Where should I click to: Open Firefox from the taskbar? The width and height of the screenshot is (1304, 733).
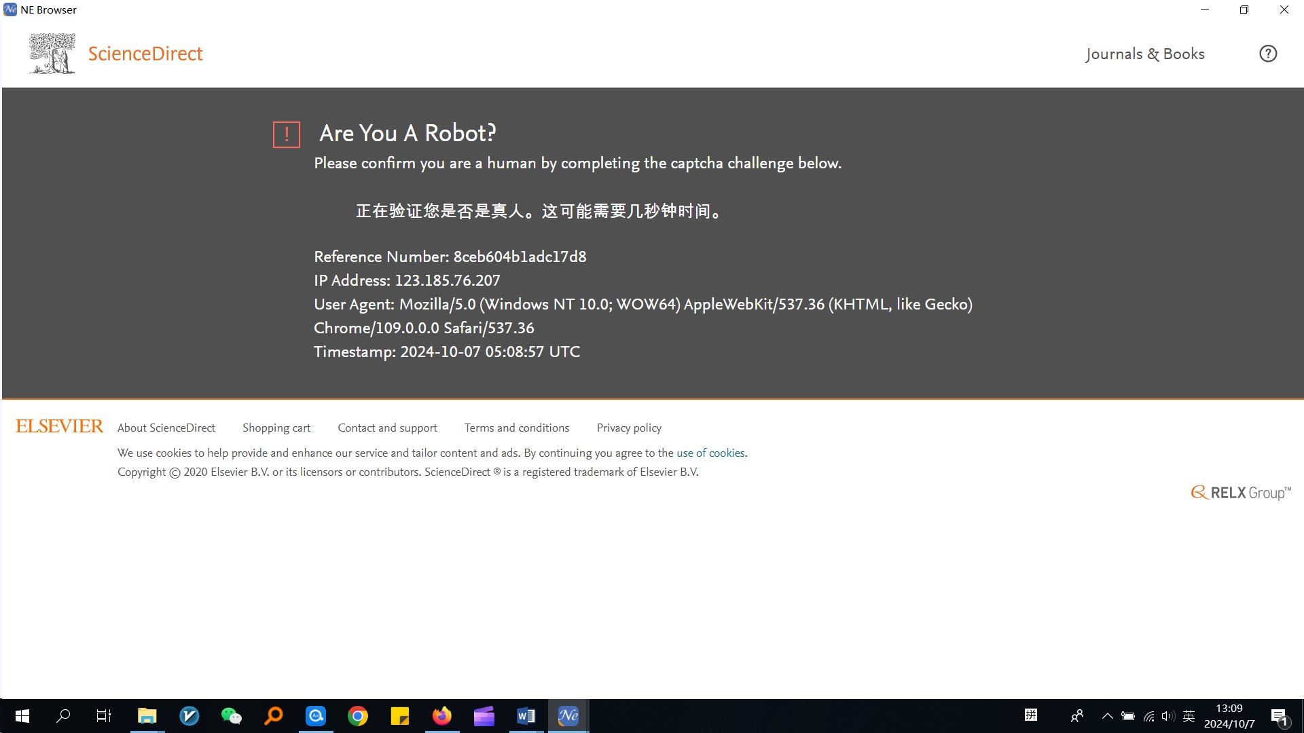point(442,716)
